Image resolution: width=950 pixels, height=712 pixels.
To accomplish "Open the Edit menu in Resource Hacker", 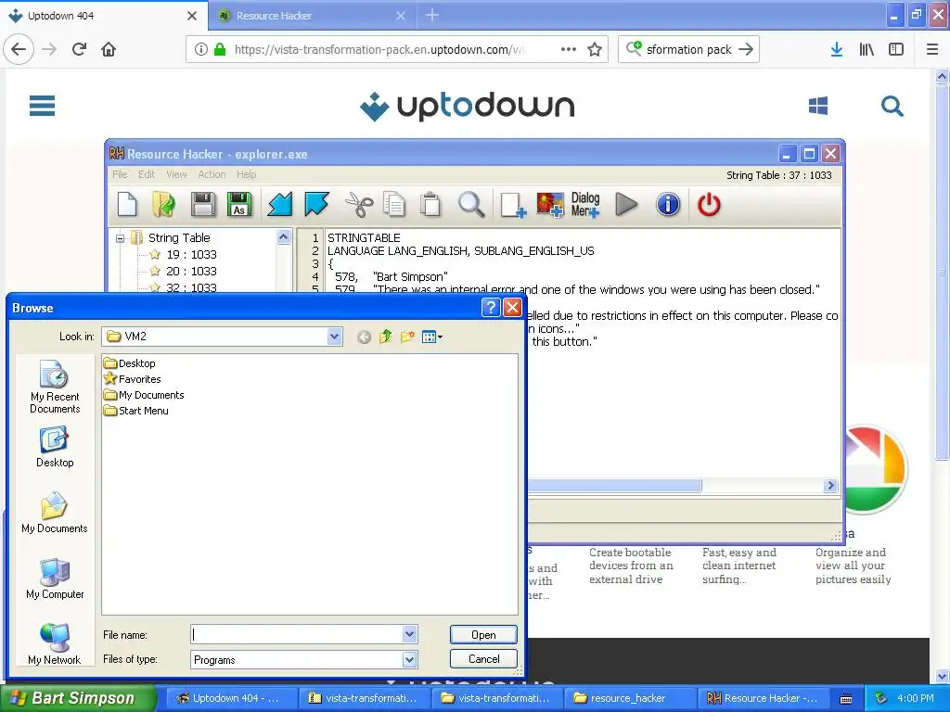I will (147, 174).
